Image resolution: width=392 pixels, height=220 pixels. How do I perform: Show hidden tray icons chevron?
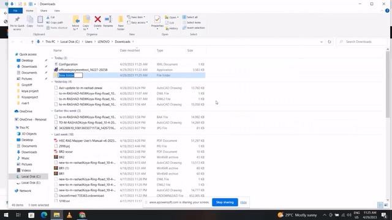click(x=325, y=215)
